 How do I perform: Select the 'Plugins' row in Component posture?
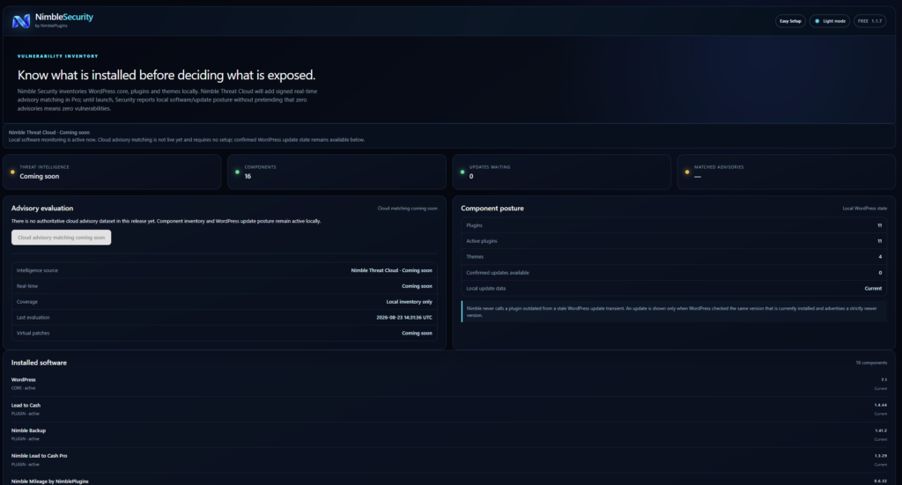coord(674,225)
